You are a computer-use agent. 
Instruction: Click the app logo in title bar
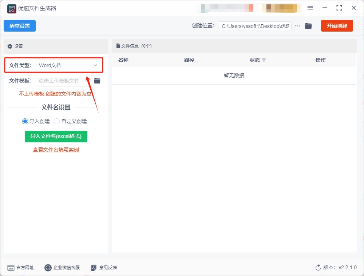point(12,8)
